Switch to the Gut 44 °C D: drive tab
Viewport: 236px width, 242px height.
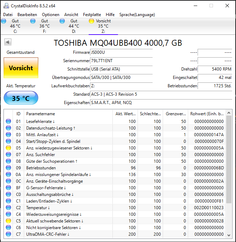coord(74,26)
